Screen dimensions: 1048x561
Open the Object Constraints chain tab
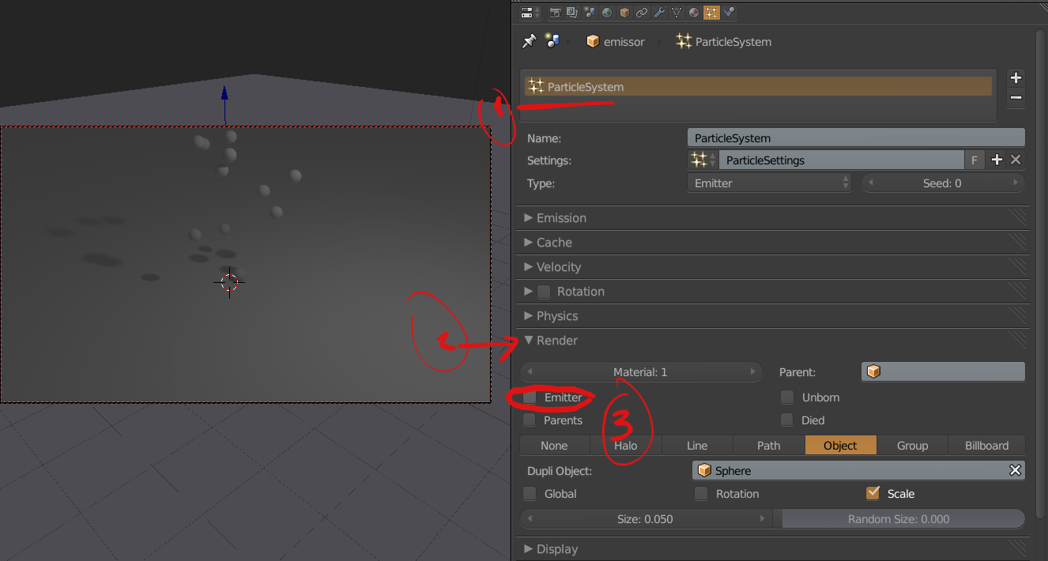pos(642,13)
